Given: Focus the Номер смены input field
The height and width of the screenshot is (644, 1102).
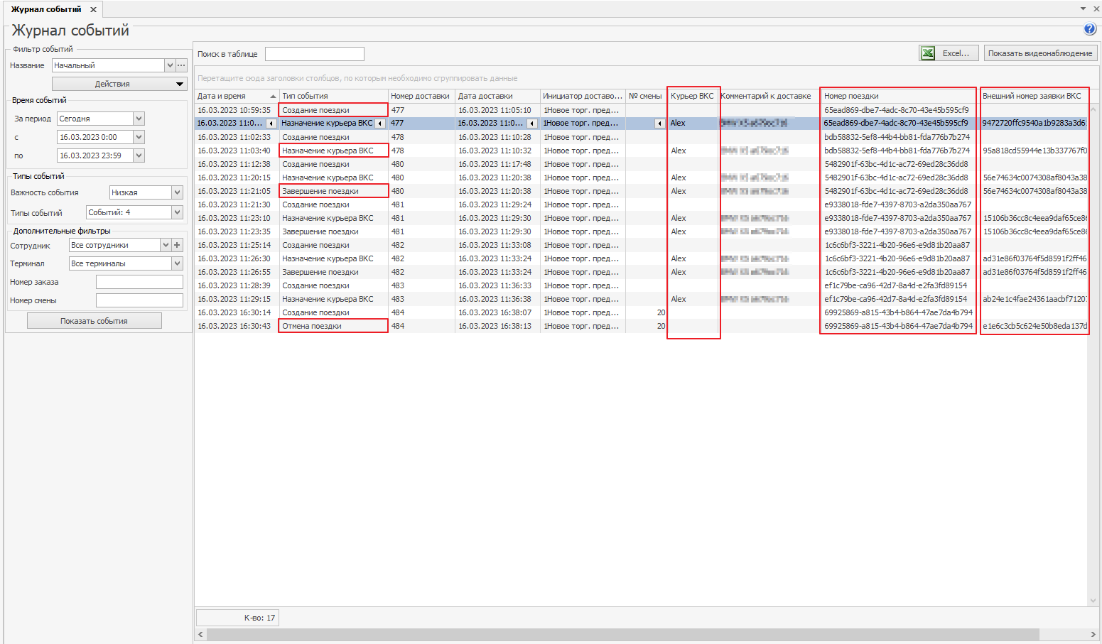Looking at the screenshot, I should tap(139, 300).
